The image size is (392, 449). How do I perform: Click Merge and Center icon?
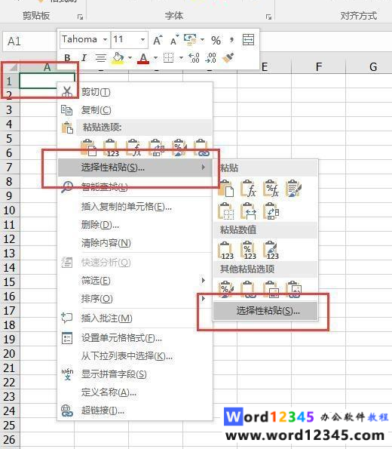pos(248,39)
